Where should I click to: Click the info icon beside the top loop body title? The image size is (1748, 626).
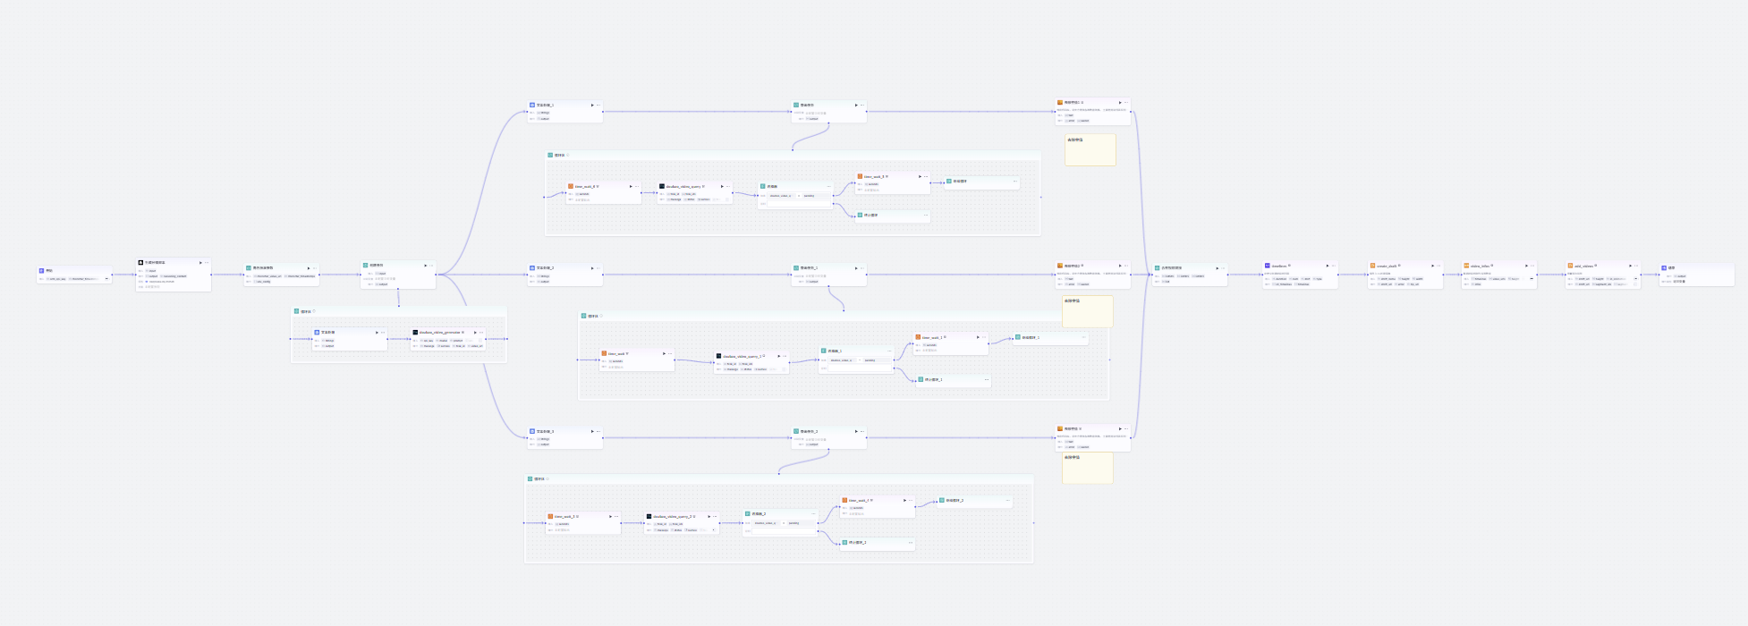(568, 155)
